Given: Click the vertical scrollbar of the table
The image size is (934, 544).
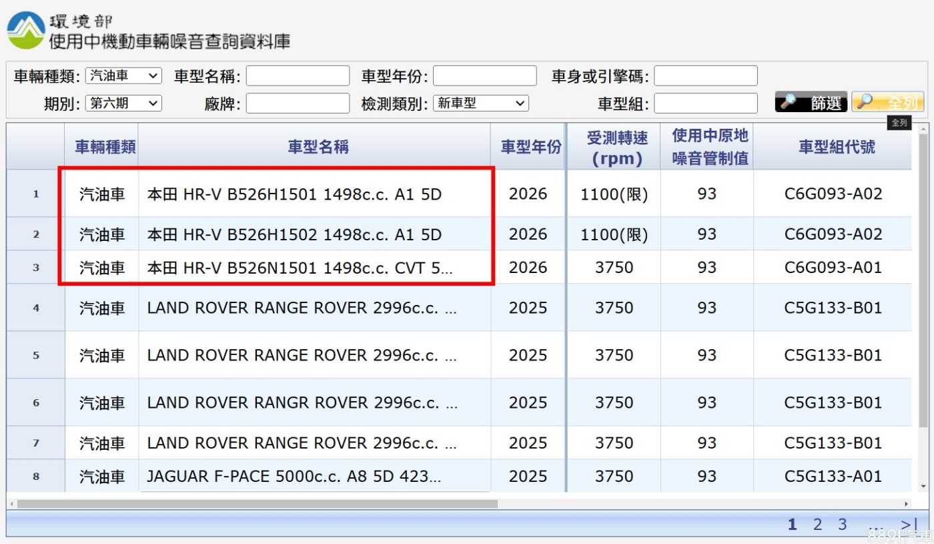Looking at the screenshot, I should [x=923, y=280].
